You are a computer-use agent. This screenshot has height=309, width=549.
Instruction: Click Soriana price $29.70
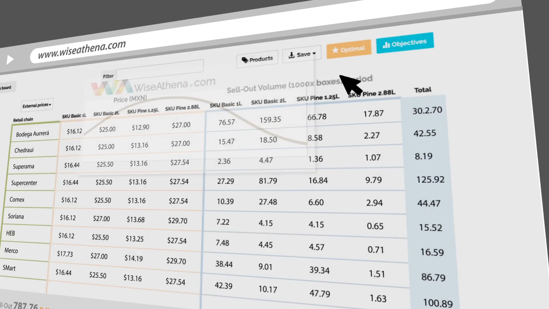pyautogui.click(x=178, y=220)
